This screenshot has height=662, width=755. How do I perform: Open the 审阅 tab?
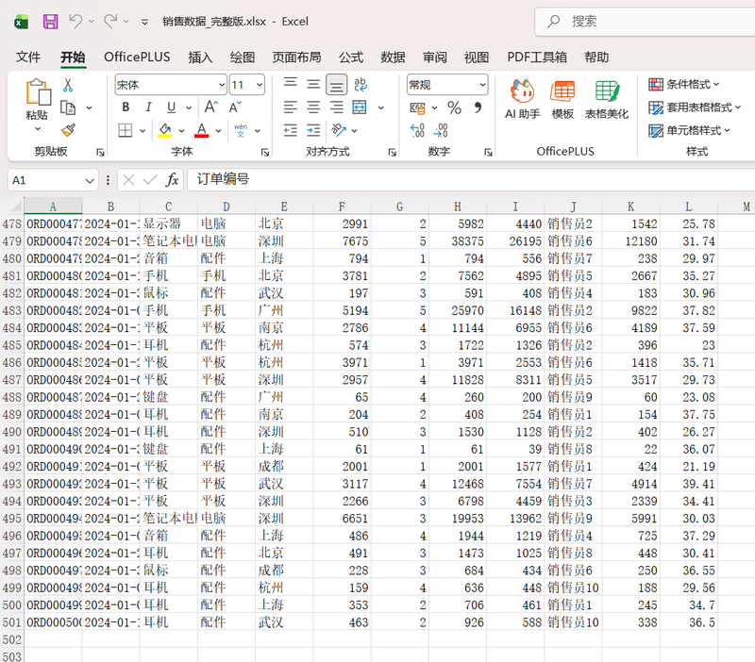point(435,58)
